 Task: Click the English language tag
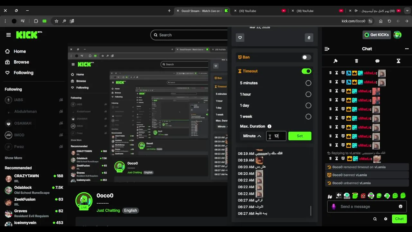coord(131,210)
